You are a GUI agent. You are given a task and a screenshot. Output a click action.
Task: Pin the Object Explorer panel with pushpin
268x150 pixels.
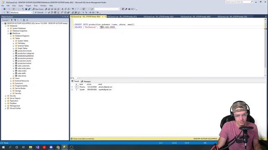tap(65, 17)
